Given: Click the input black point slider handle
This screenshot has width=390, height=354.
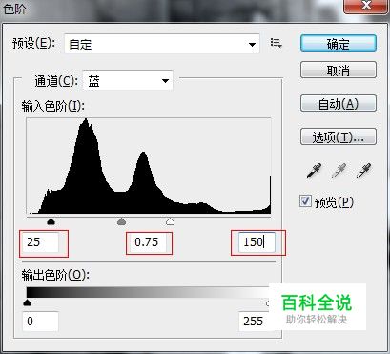Looking at the screenshot, I should (x=51, y=221).
